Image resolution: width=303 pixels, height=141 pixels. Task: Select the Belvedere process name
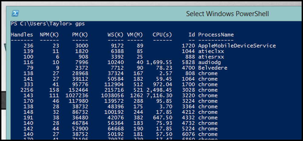pyautogui.click(x=213, y=68)
